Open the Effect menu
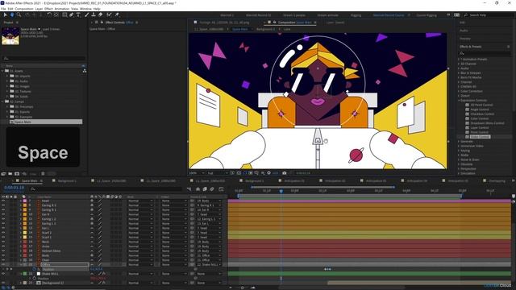Viewport: 516px width, 290px height. pos(48,9)
